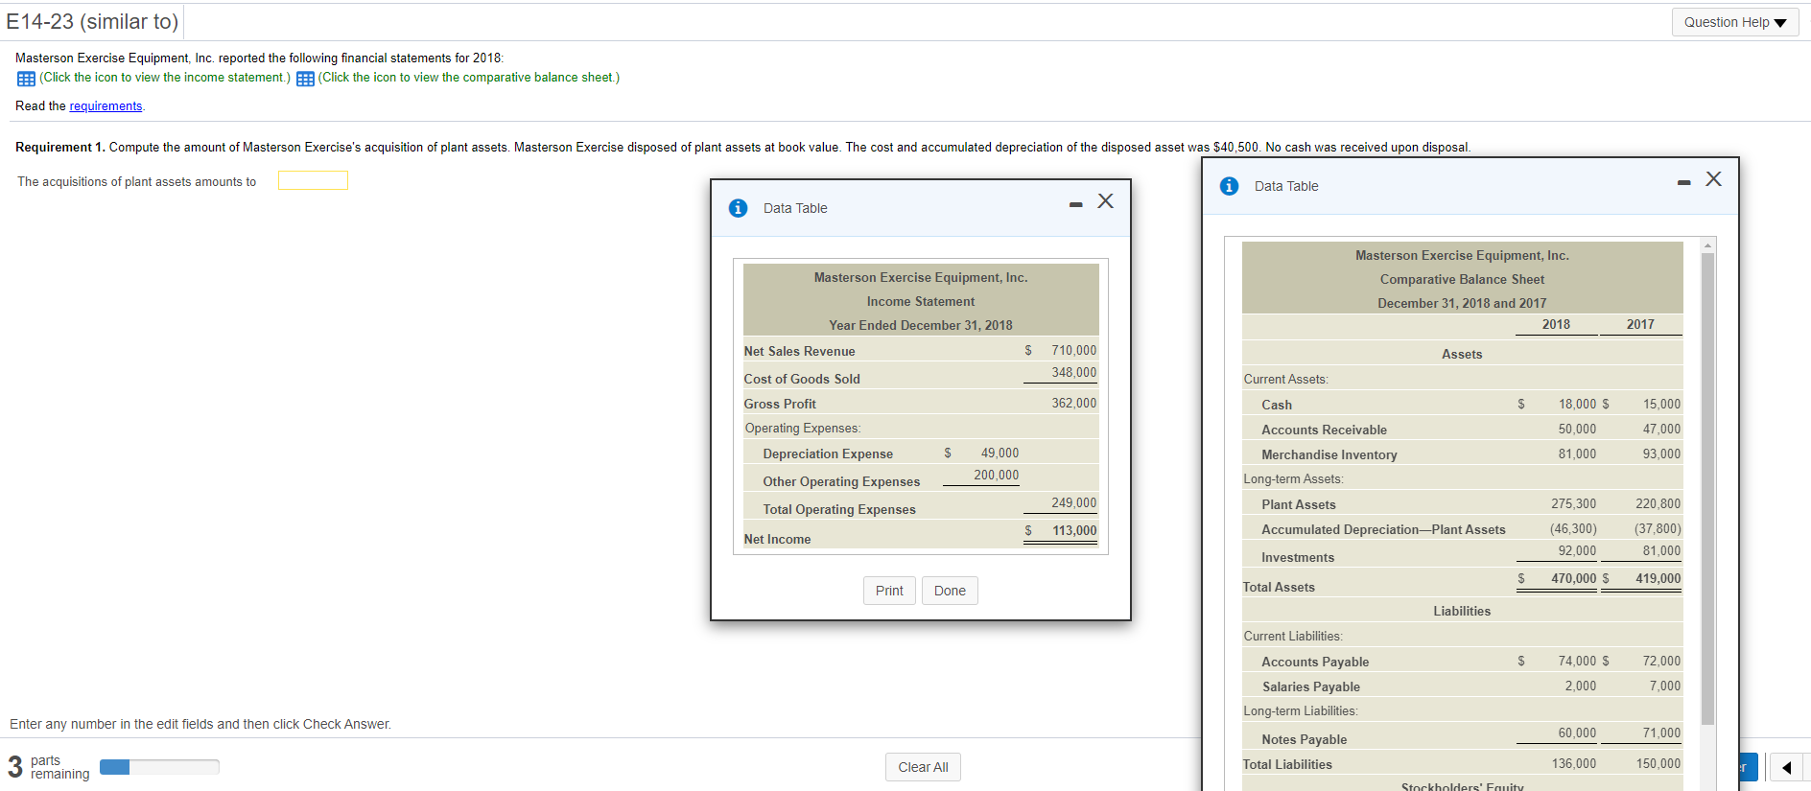Select the 200,000 other operating expenses value
This screenshot has height=791, width=1811.
pos(997,476)
